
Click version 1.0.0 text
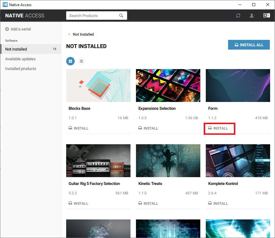tap(142, 118)
